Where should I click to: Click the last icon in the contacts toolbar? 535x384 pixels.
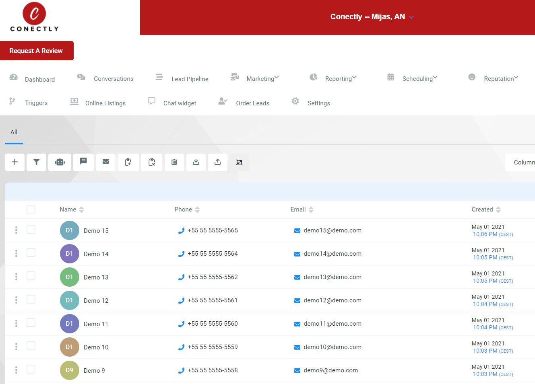pos(240,162)
